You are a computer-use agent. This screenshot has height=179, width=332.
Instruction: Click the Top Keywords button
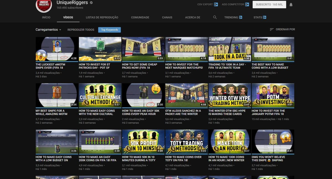point(109,30)
